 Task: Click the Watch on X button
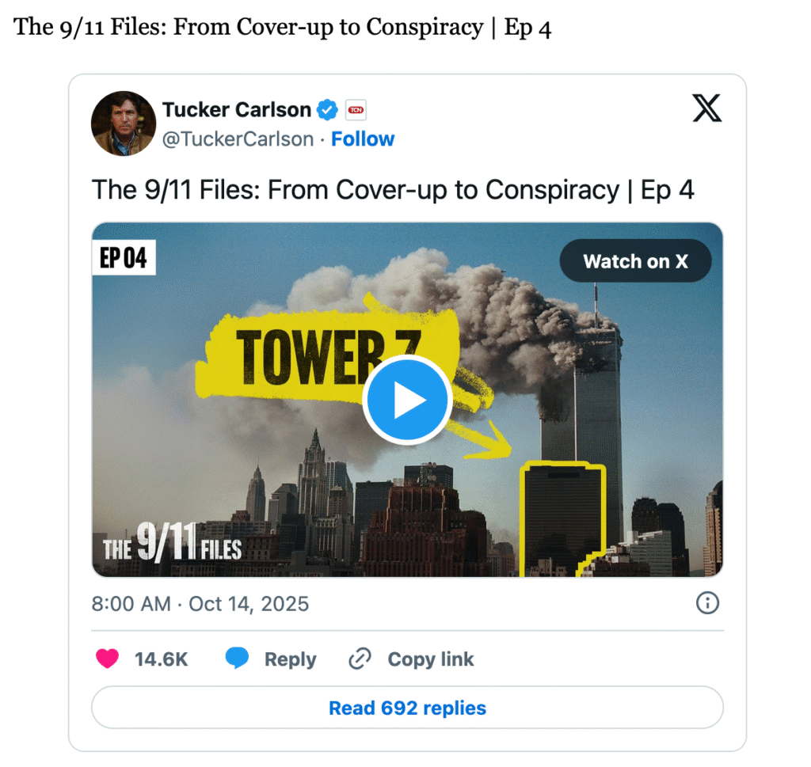635,261
